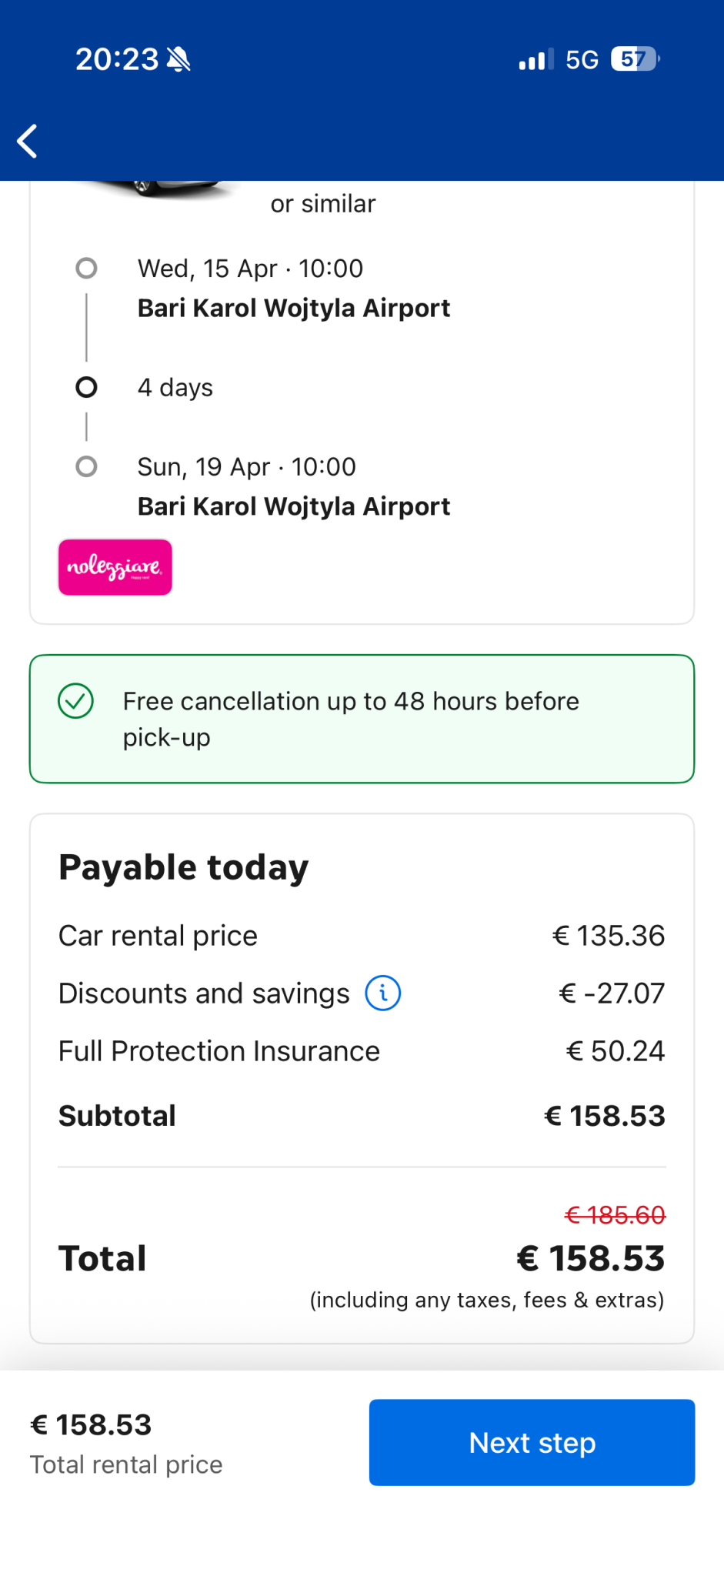Tap the Total rental price summary

(126, 1443)
